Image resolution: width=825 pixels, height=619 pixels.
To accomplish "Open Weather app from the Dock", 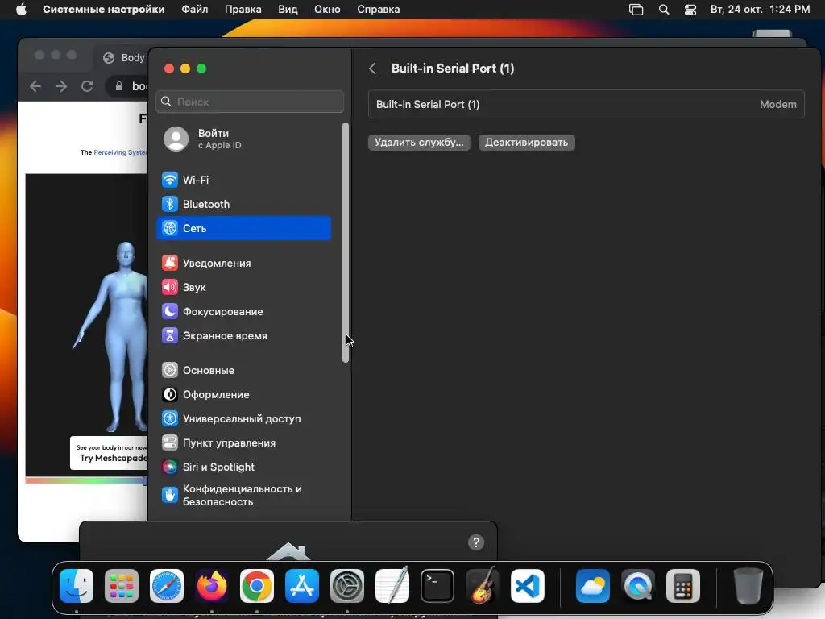I will tap(593, 586).
